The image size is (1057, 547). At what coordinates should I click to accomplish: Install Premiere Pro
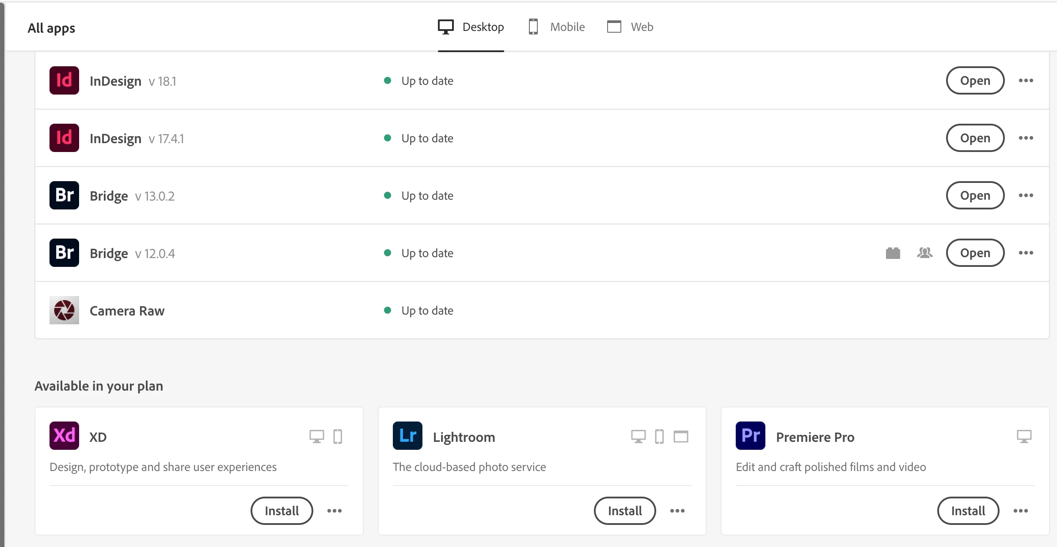click(968, 511)
